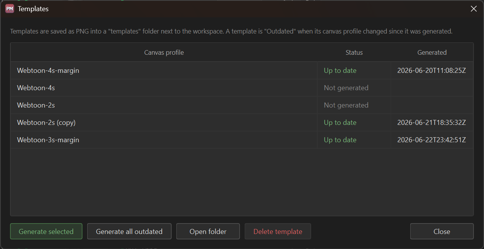Select the Webtoon-2s profile row
The width and height of the screenshot is (484, 249).
242,105
